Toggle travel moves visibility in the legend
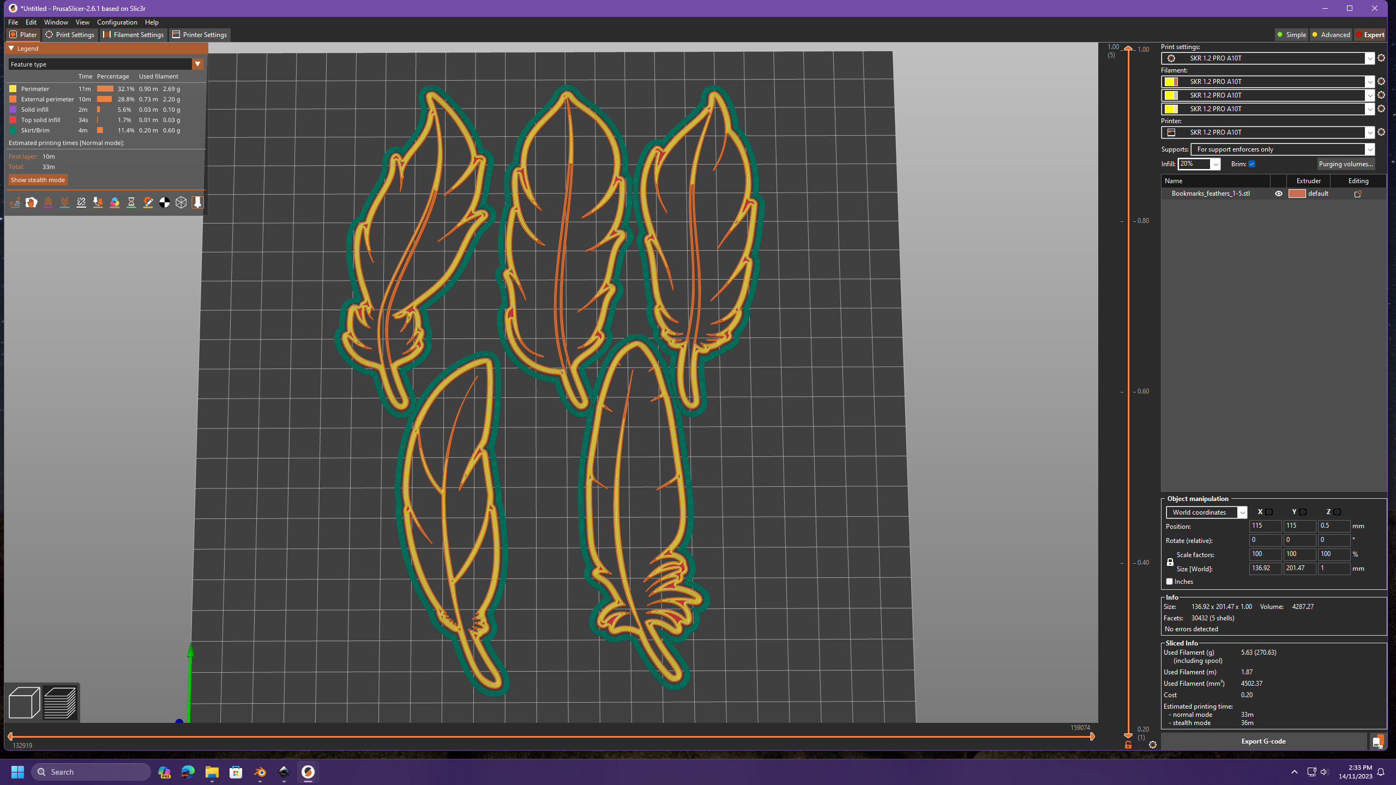Image resolution: width=1396 pixels, height=785 pixels. click(x=15, y=202)
